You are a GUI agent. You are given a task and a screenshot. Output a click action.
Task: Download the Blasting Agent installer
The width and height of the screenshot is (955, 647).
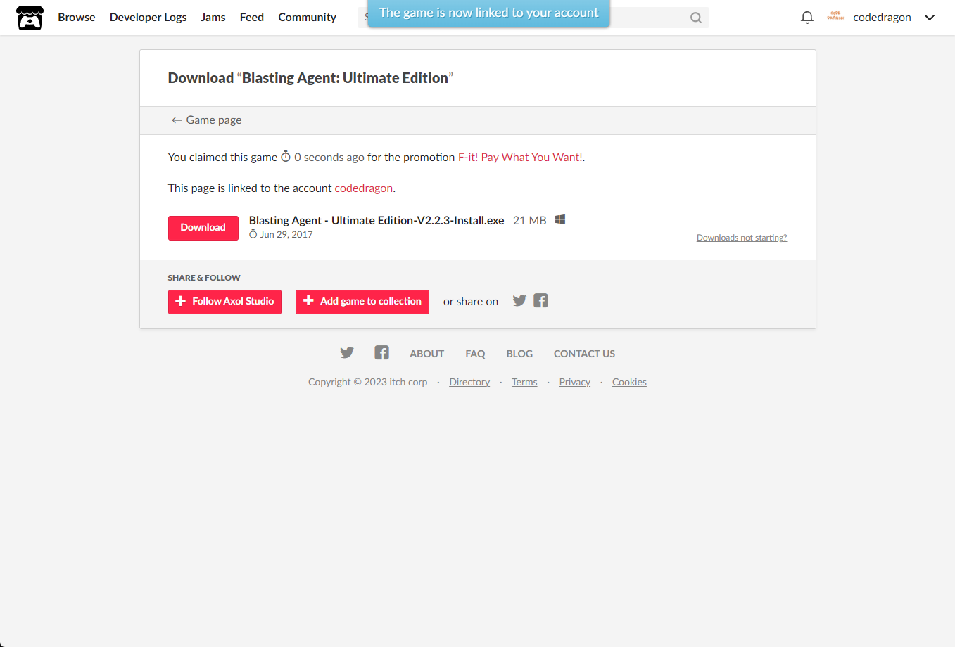[x=203, y=228]
